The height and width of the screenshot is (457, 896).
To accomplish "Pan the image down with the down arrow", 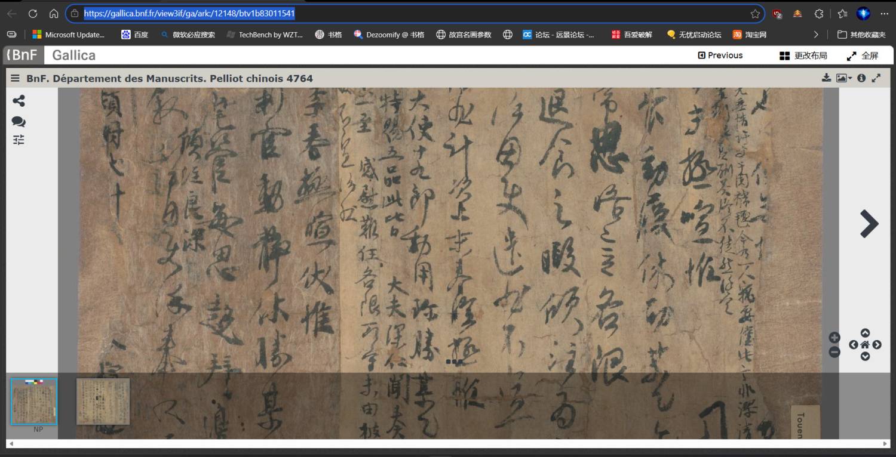I will tap(865, 356).
